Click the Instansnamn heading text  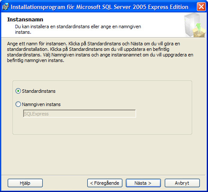(25, 20)
